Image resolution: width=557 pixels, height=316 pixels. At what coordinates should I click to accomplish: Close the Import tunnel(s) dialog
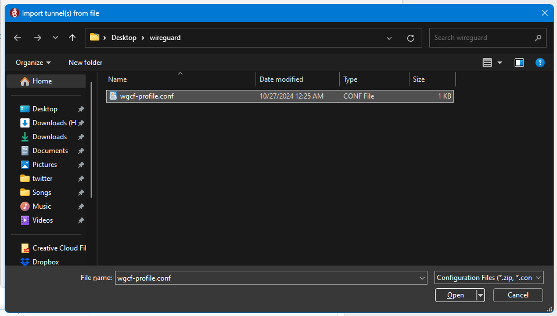545,13
